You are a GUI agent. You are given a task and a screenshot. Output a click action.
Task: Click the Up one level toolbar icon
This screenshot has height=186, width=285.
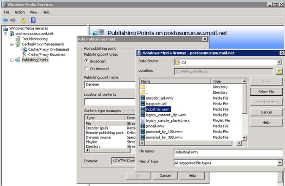click(23, 20)
